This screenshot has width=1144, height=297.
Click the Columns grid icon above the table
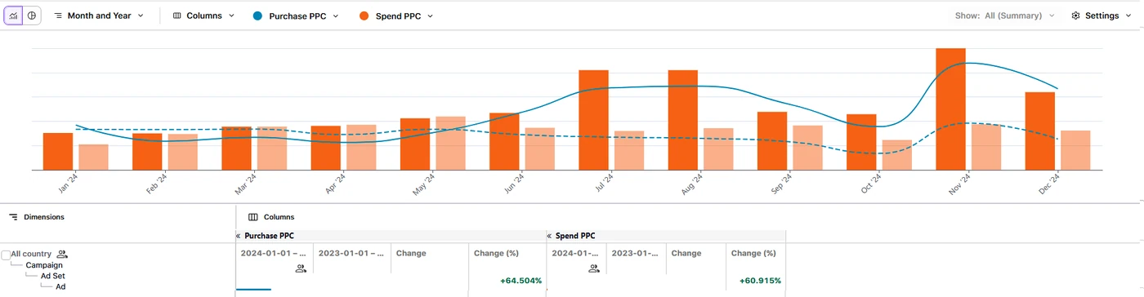coord(252,217)
